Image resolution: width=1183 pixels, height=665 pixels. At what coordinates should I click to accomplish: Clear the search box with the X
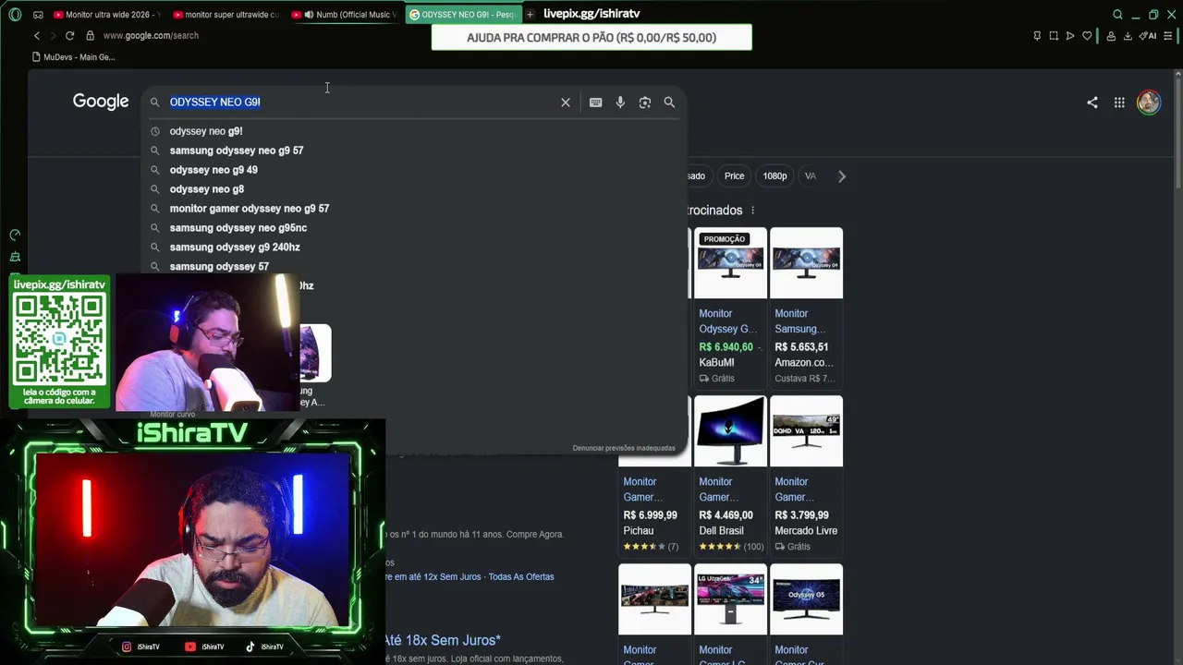point(566,103)
